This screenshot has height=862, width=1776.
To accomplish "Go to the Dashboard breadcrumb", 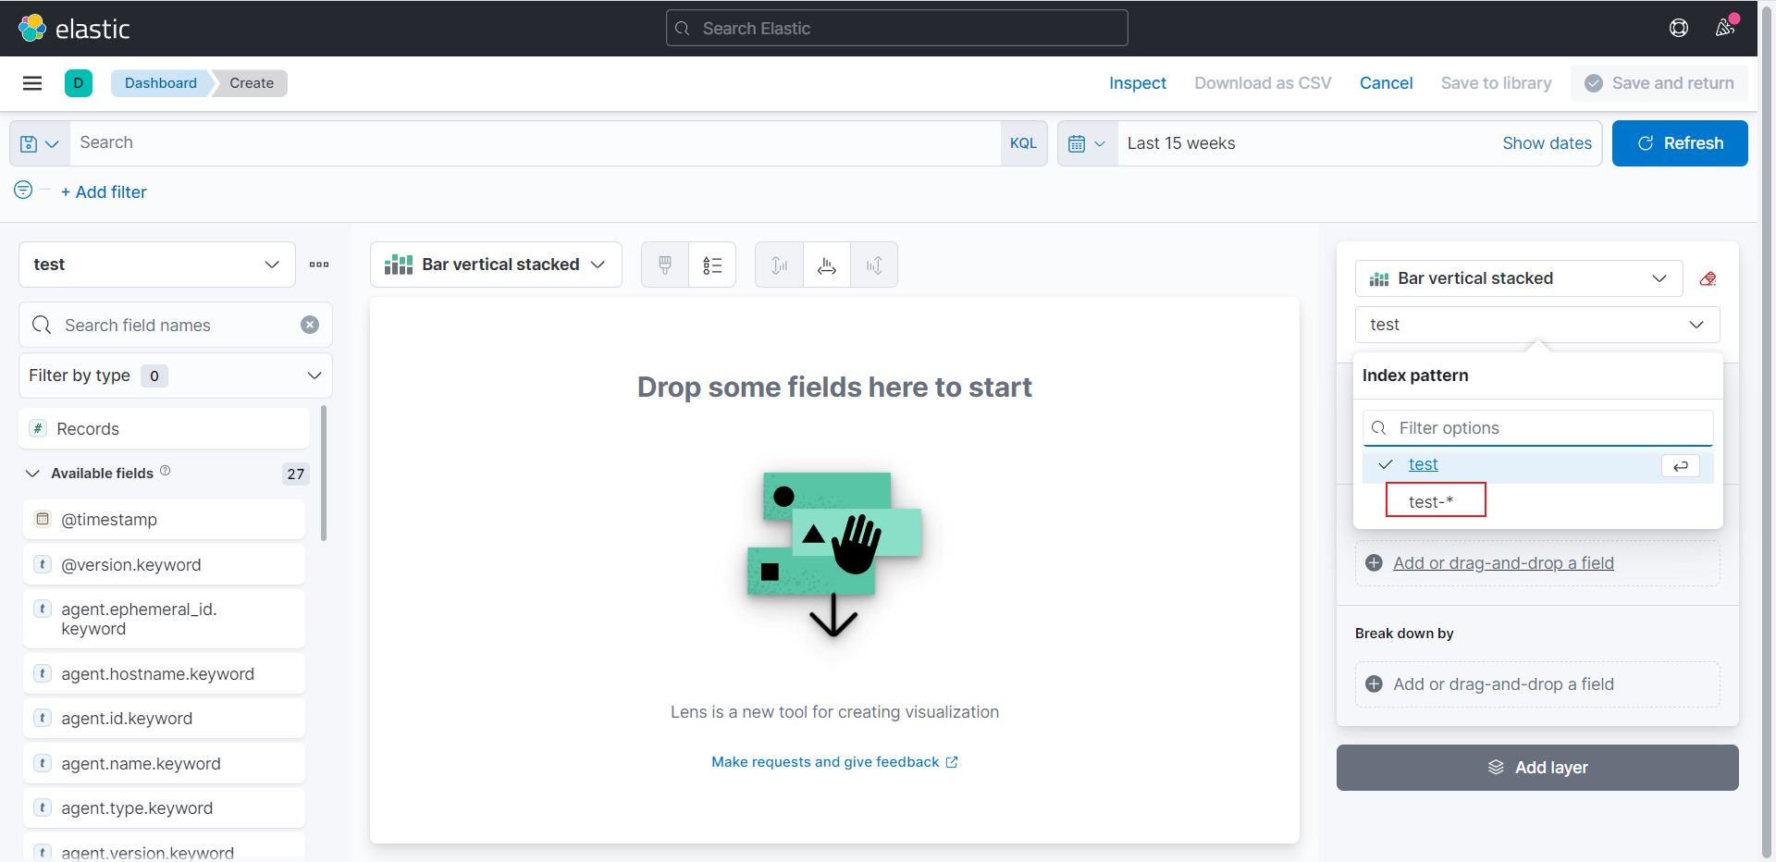I will coord(161,83).
